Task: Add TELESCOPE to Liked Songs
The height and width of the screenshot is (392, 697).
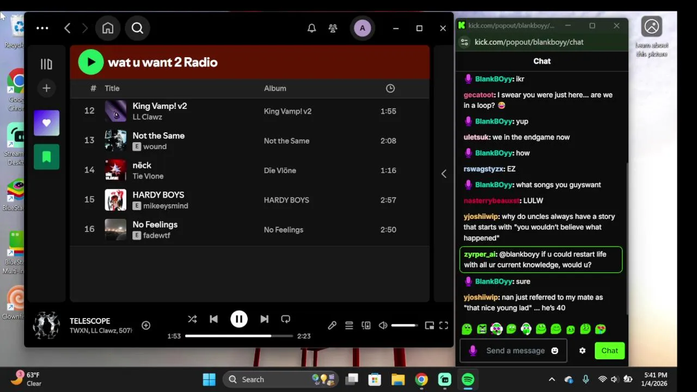Action: click(146, 325)
